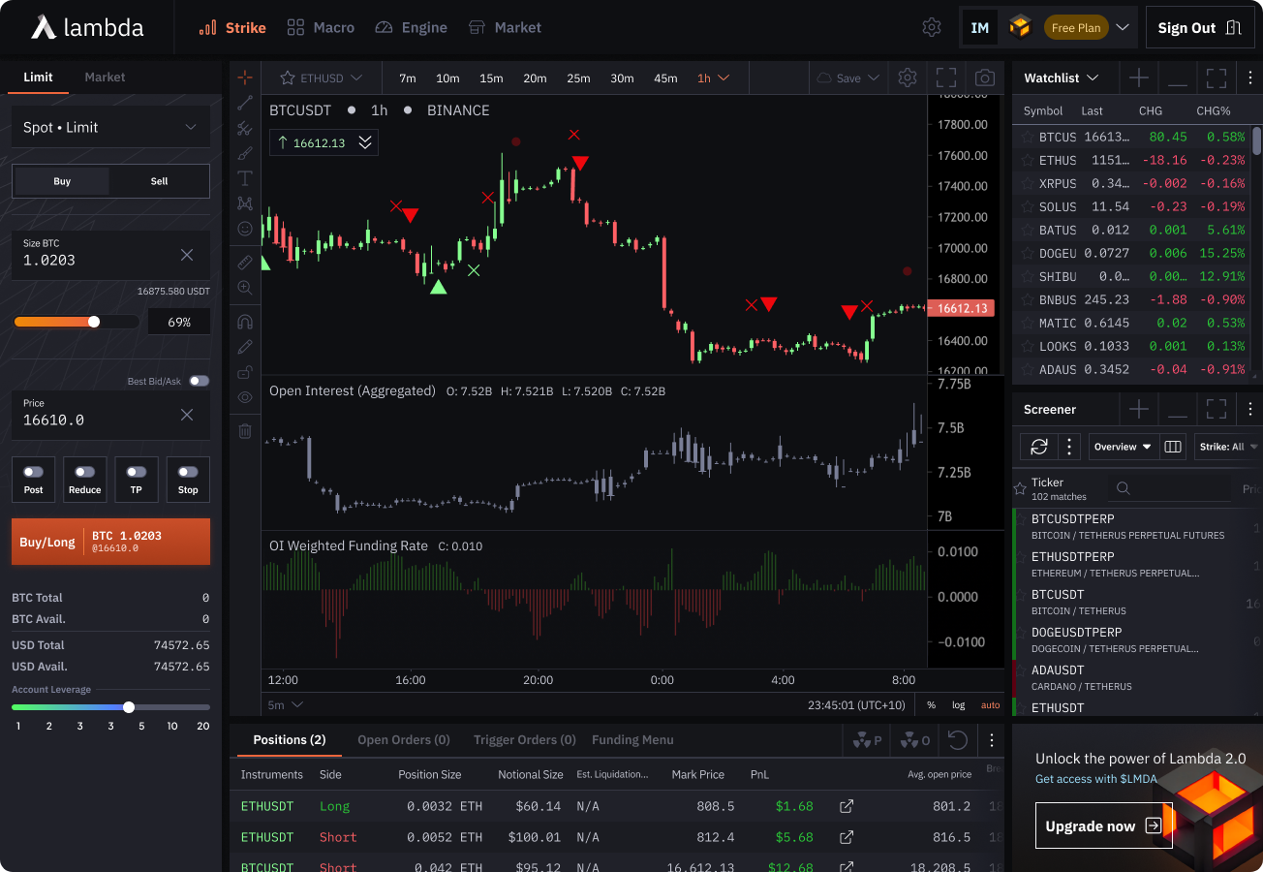Click the trash delete drawings icon

[x=245, y=431]
